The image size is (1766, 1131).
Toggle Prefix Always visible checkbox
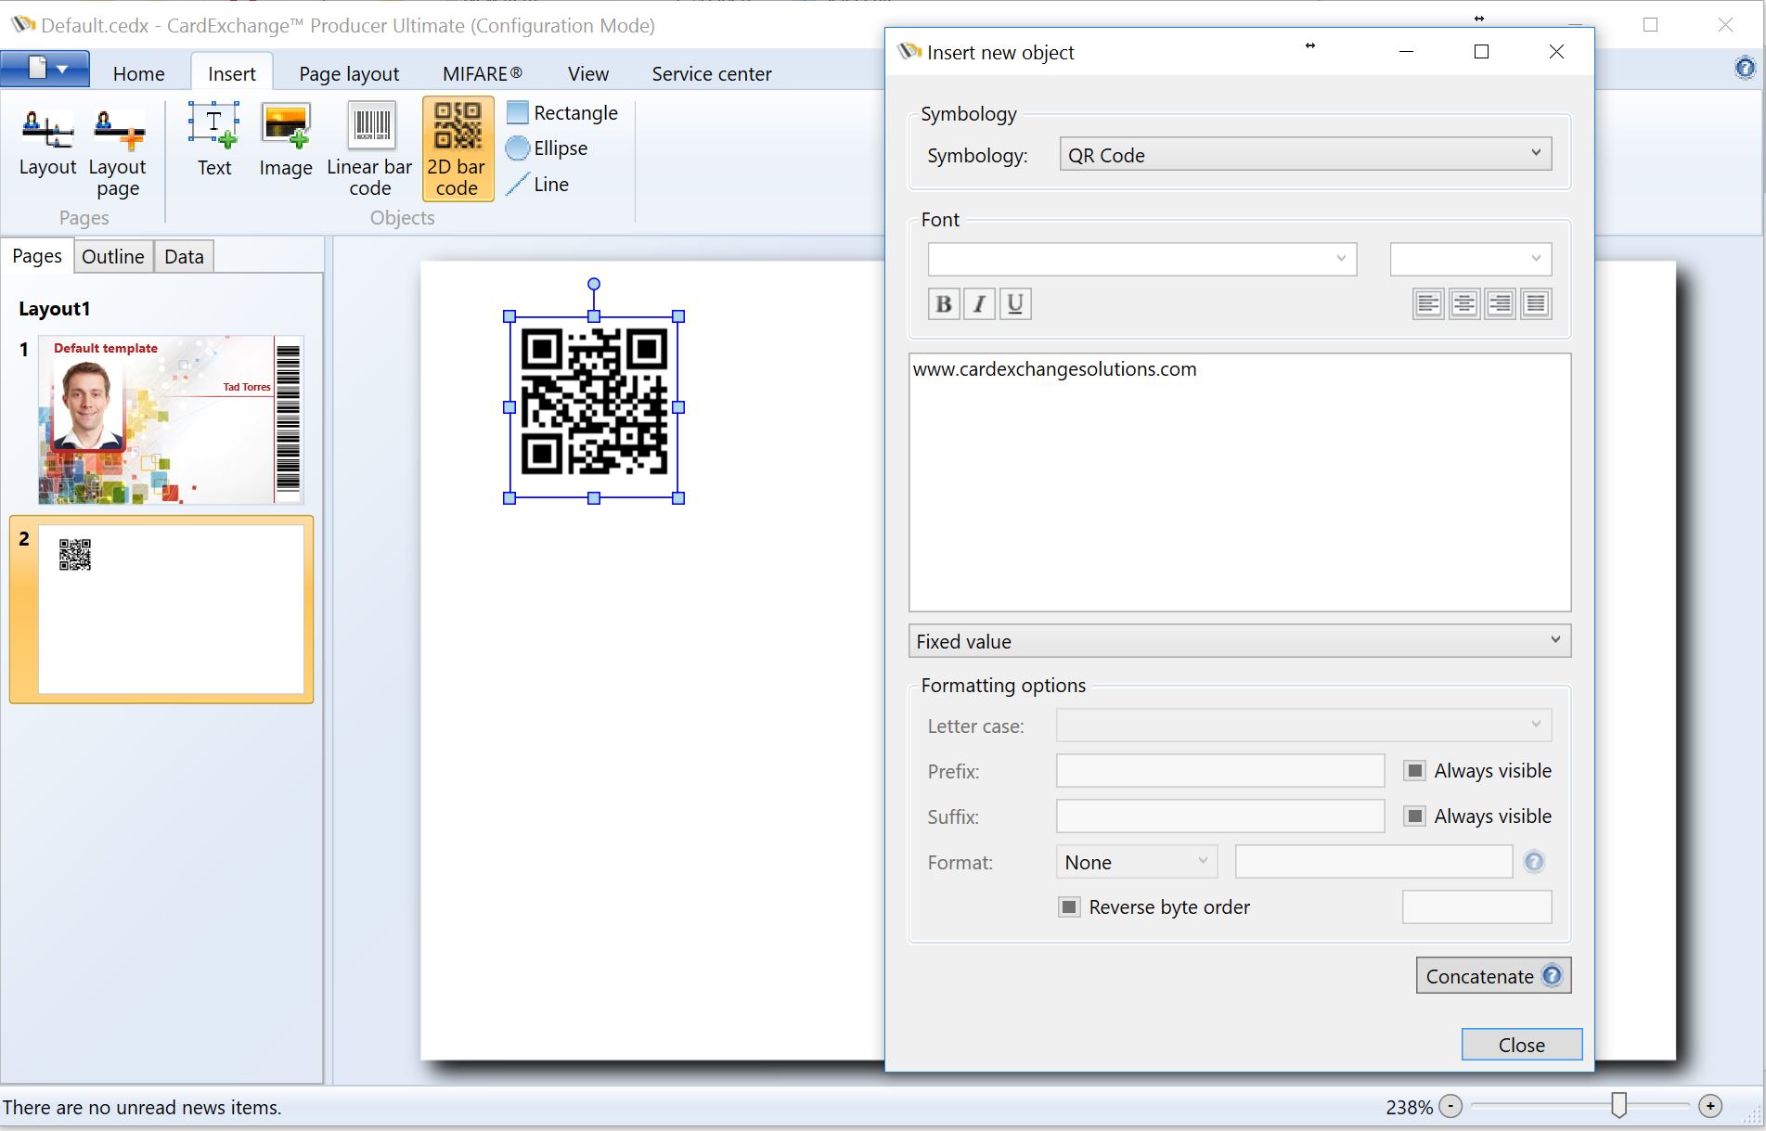pyautogui.click(x=1414, y=771)
